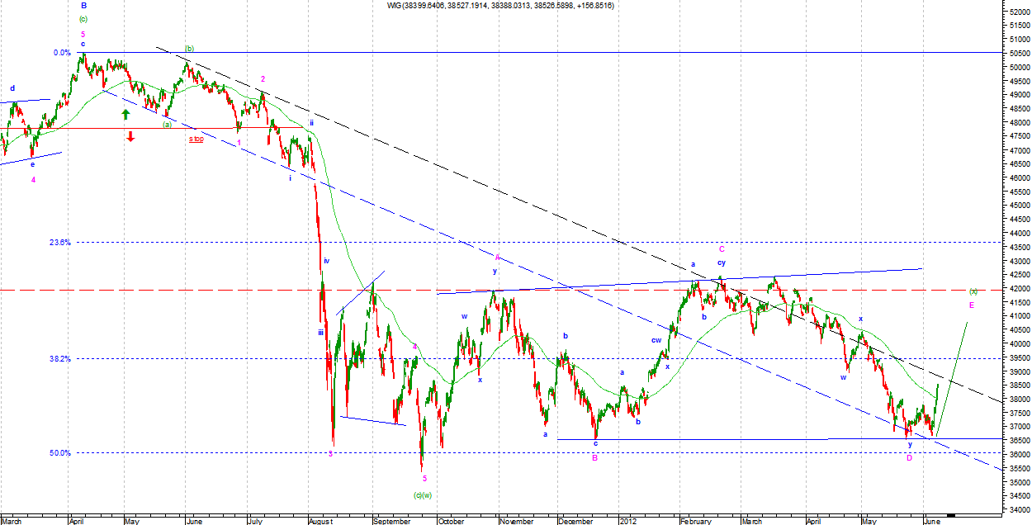Select the blue cy wave label
The height and width of the screenshot is (525, 1032).
(x=721, y=262)
